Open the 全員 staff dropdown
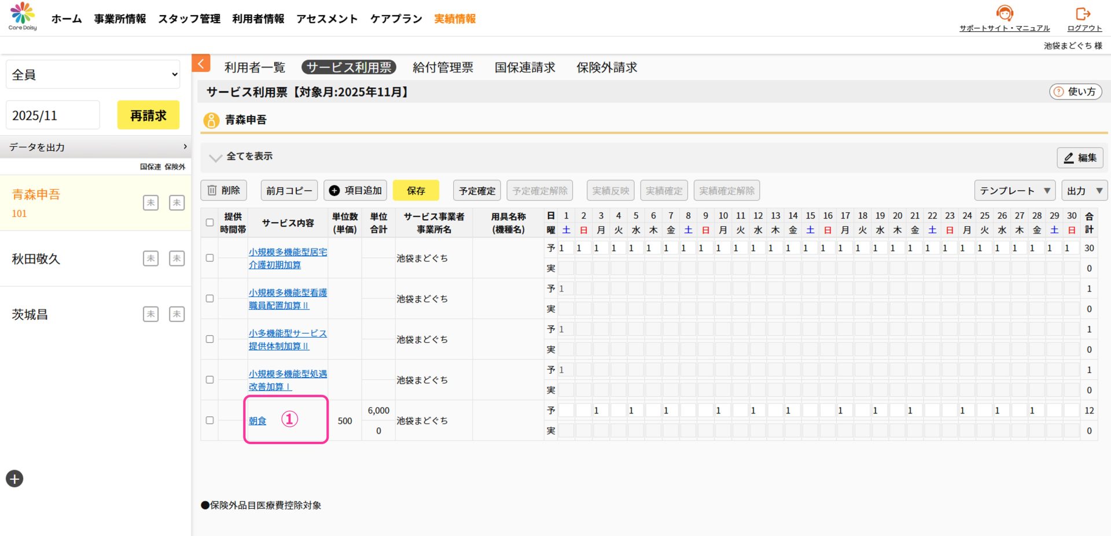 93,75
